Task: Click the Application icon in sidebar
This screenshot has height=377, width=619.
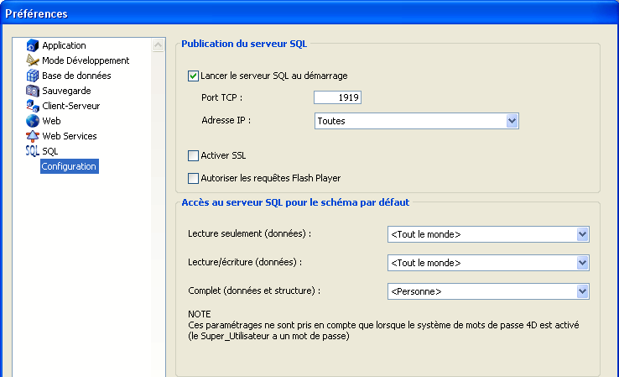Action: pos(33,45)
